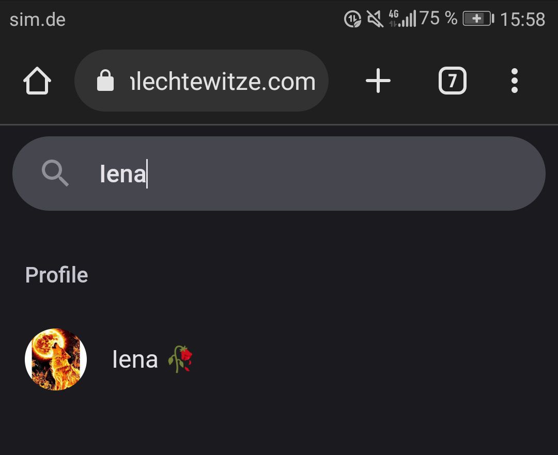Tap the battery charging icon
The width and height of the screenshot is (558, 455).
pos(478,20)
